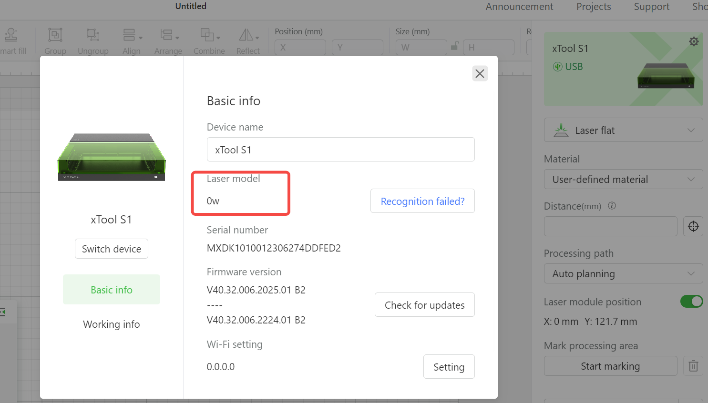Open Wi-Fi Setting button
The width and height of the screenshot is (708, 403).
pyautogui.click(x=449, y=367)
